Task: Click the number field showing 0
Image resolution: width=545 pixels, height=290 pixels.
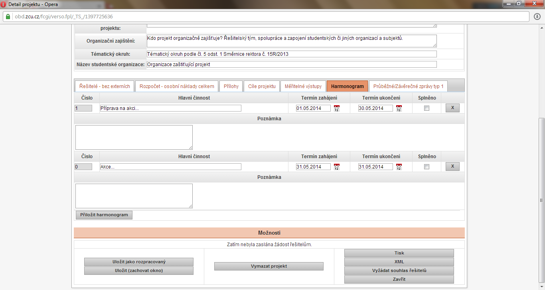Action: (83, 167)
